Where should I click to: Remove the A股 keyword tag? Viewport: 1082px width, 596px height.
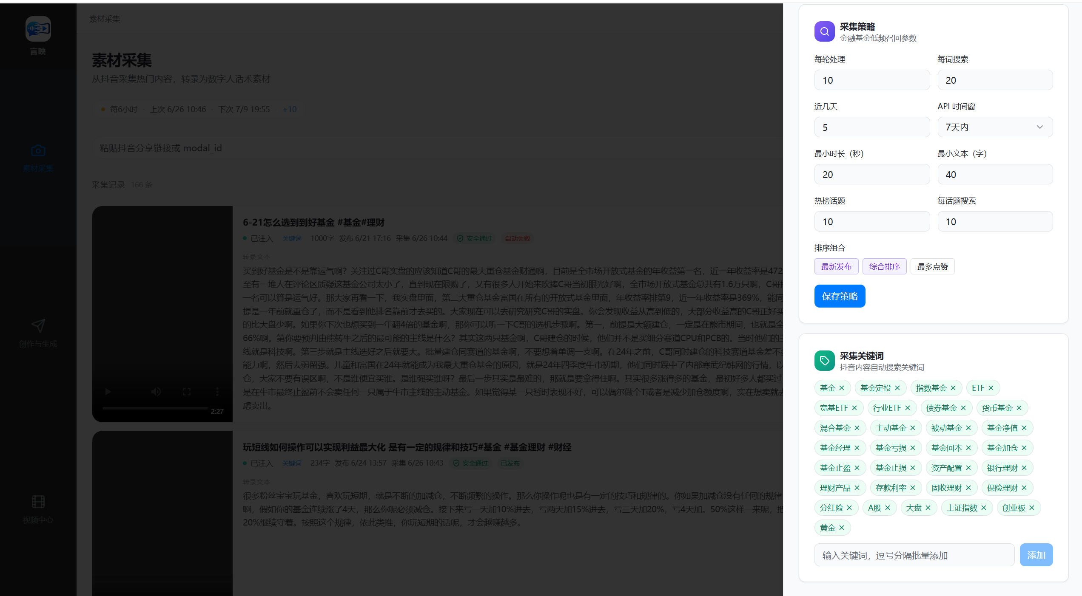point(887,508)
